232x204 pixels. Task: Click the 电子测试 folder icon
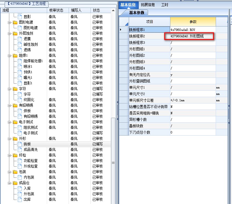(x=15, y=122)
